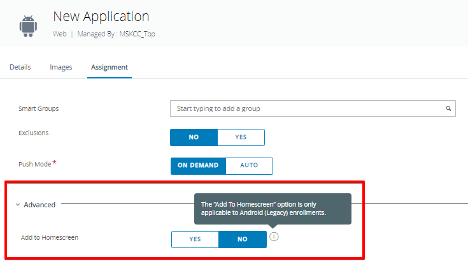Click the info icon beside Add to Homescreen
The width and height of the screenshot is (468, 273).
tap(274, 237)
